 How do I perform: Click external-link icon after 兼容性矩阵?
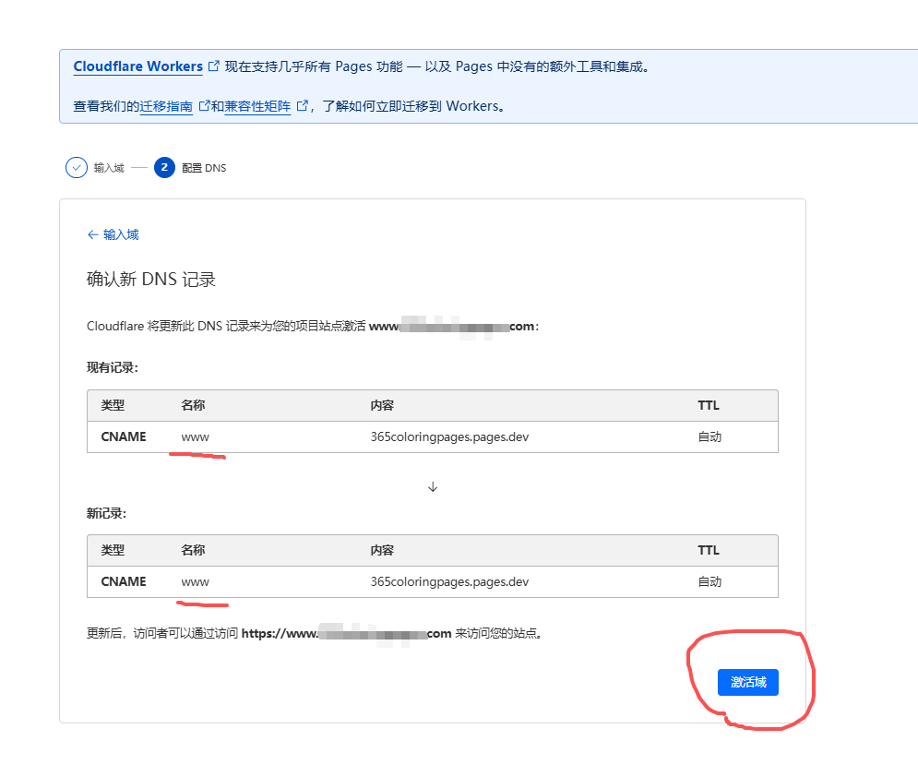(301, 106)
